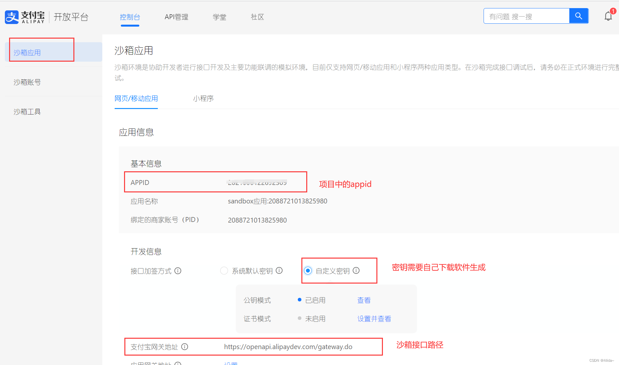Select 沙箱应用 in the sidebar

pyautogui.click(x=54, y=52)
